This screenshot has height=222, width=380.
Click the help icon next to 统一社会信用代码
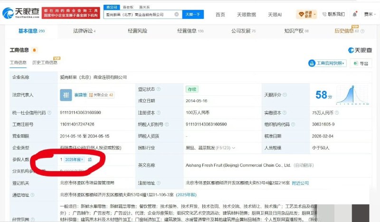point(49,113)
